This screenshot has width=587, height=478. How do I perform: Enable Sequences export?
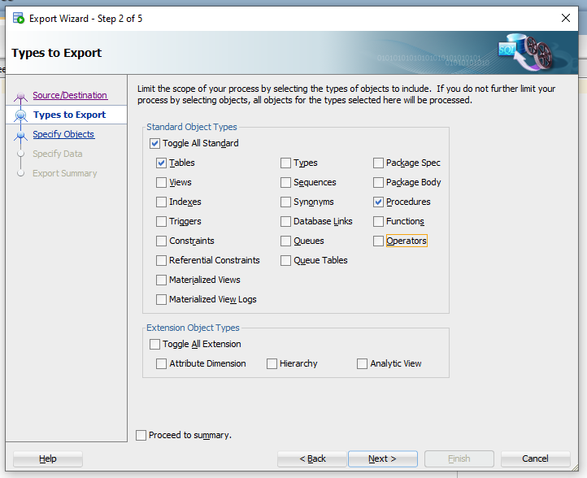click(285, 182)
